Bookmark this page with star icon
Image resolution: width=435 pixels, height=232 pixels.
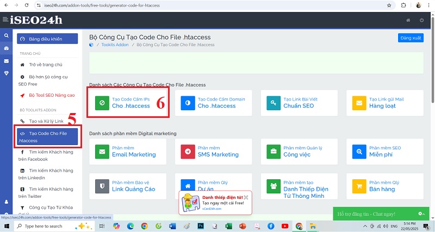click(389, 5)
